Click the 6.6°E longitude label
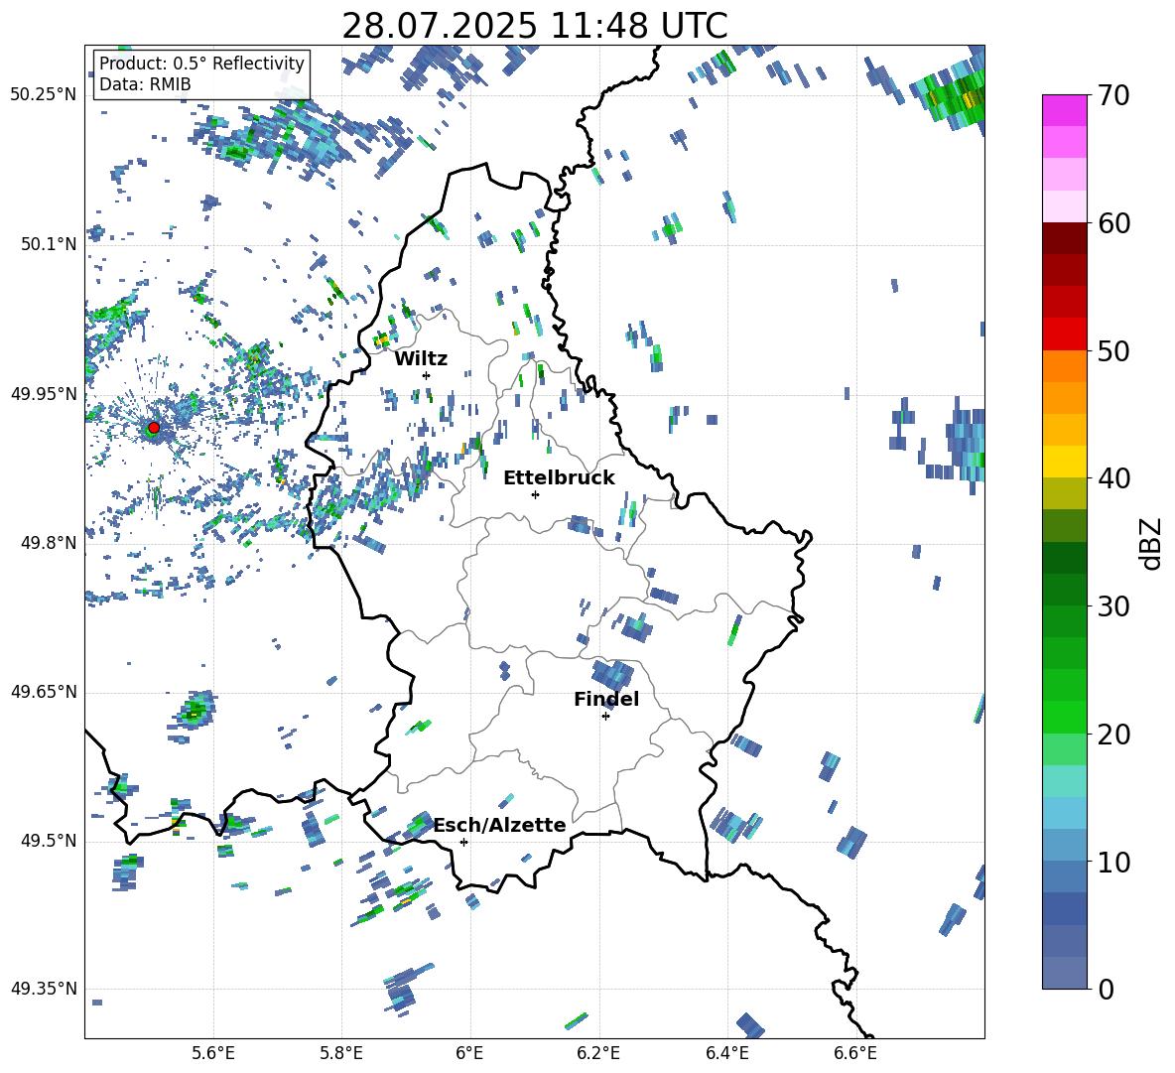Viewport: 1175px width, 1073px height. pos(855,1053)
